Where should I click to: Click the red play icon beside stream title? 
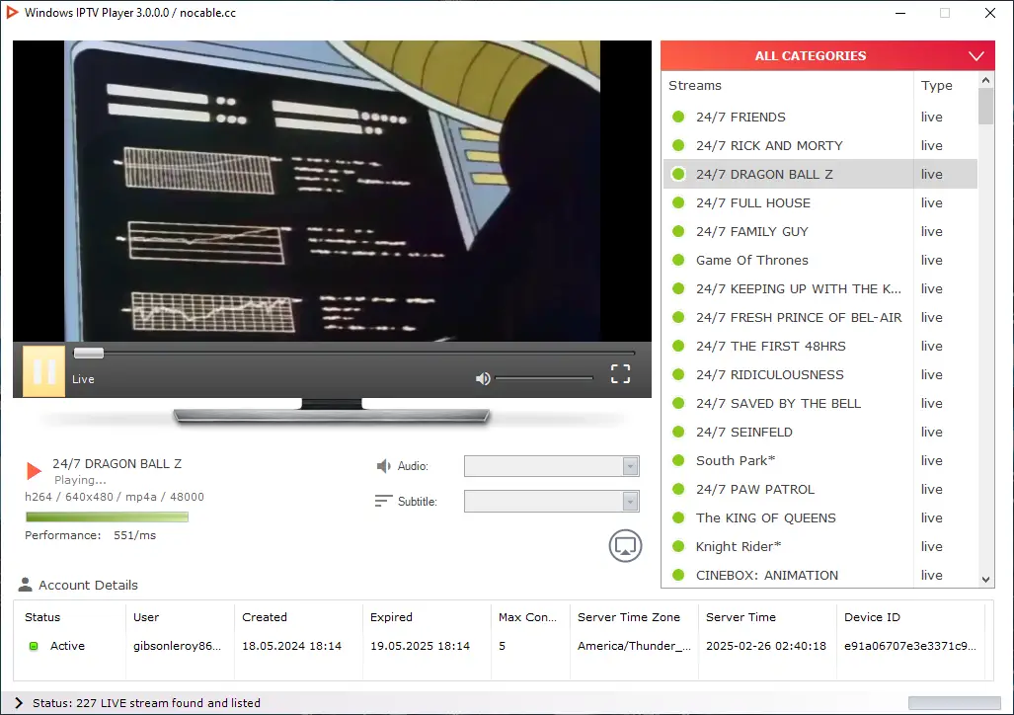pyautogui.click(x=34, y=471)
